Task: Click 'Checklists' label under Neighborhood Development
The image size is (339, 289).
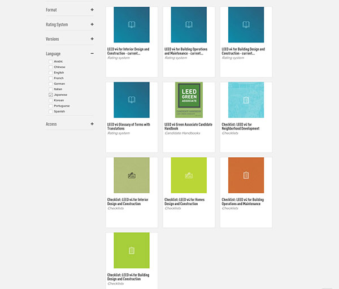Action: tap(230, 133)
